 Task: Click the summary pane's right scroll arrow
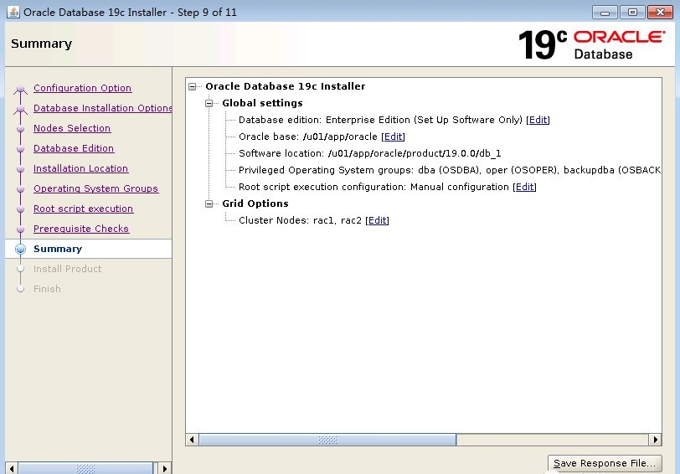tap(655, 440)
